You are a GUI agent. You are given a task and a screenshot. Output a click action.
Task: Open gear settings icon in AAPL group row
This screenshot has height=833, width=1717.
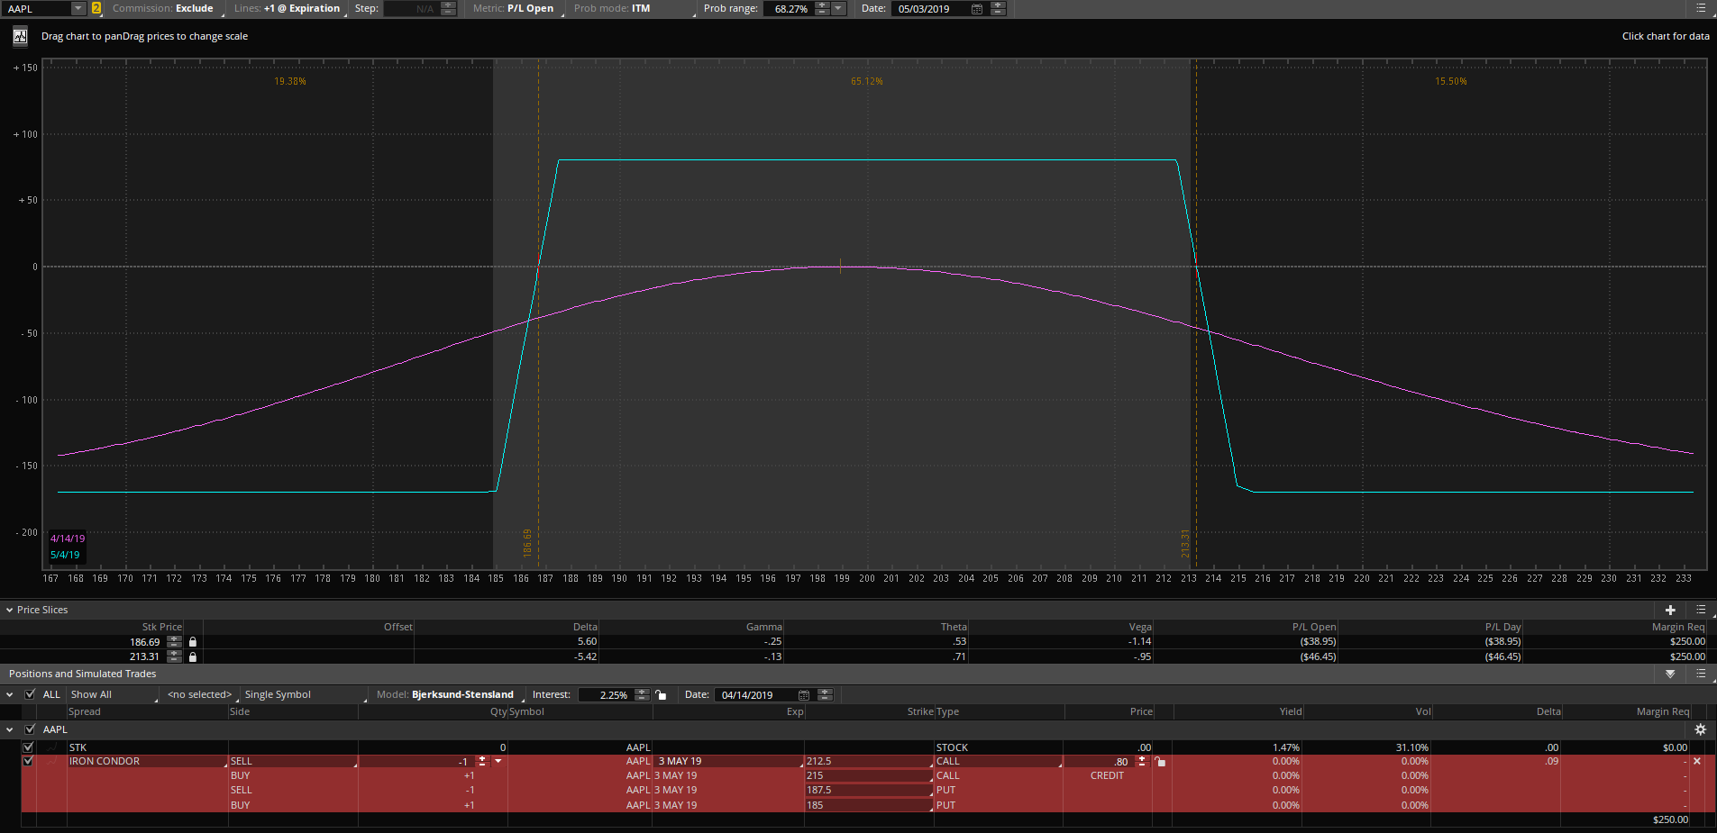[x=1700, y=729]
